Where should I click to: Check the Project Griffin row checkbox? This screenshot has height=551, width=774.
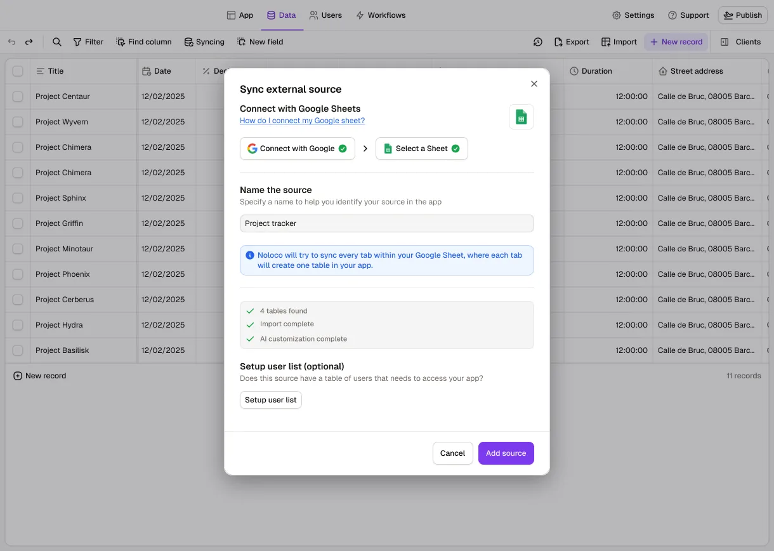18,223
